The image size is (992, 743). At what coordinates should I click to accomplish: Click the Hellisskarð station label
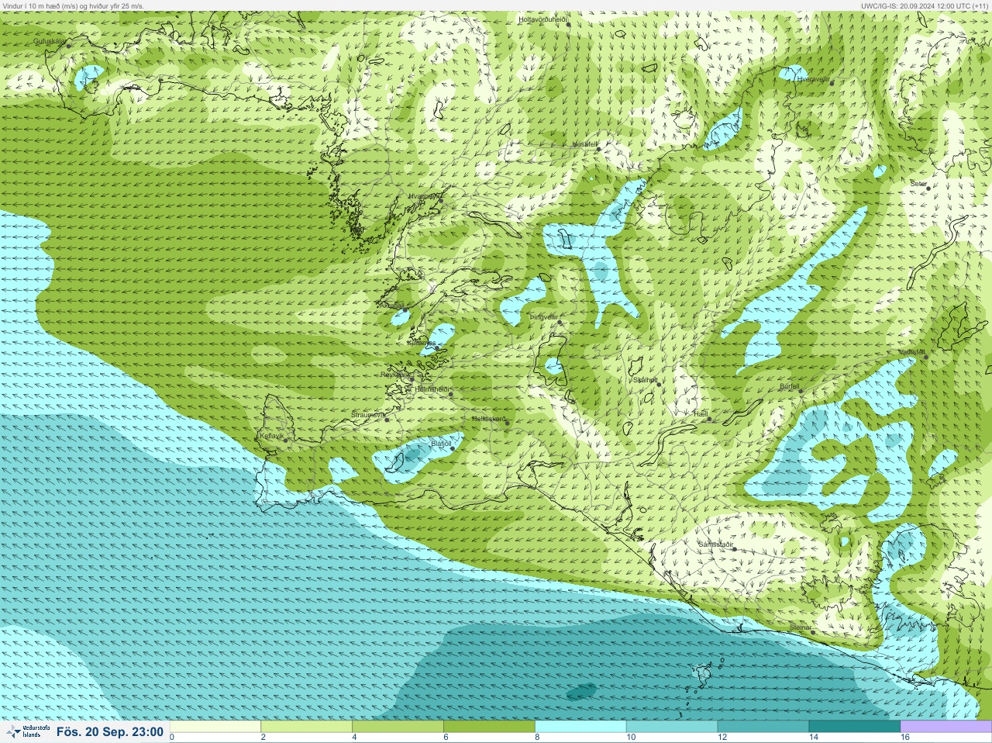[x=488, y=419]
